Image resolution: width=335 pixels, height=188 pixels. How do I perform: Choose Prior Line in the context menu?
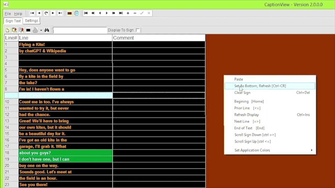(270, 108)
